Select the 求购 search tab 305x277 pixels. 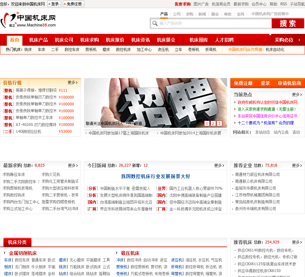click(190, 14)
